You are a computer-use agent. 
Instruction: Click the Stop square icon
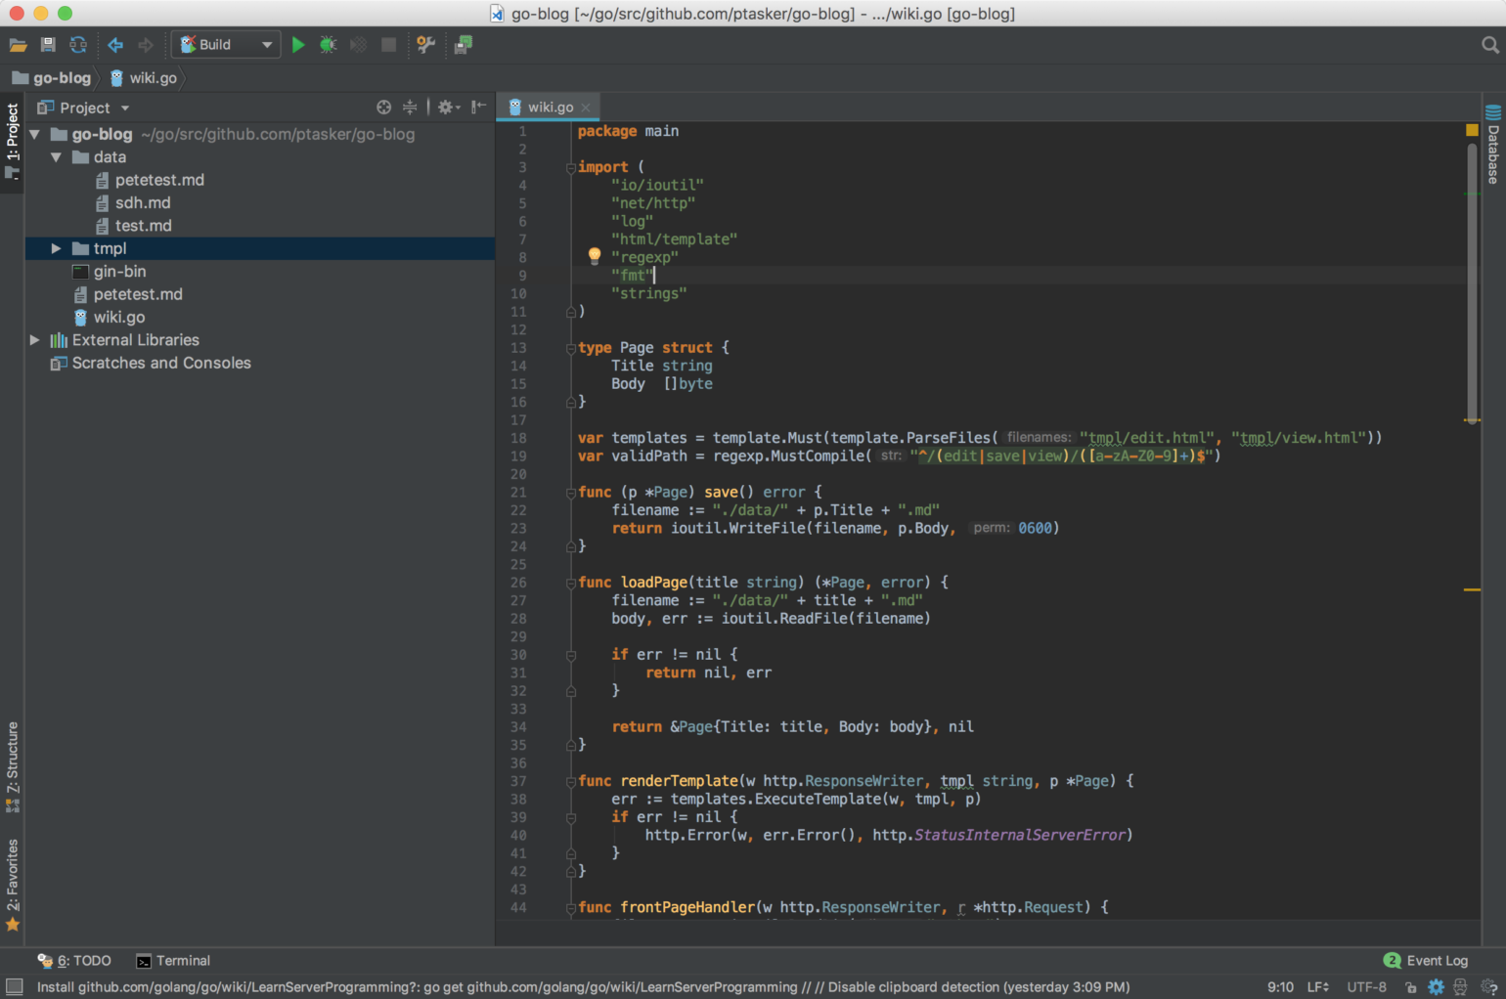click(x=388, y=45)
